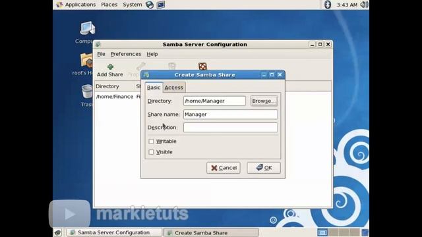Minimize the Samba Server Configuration window
The height and width of the screenshot is (237, 422).
tap(312, 44)
